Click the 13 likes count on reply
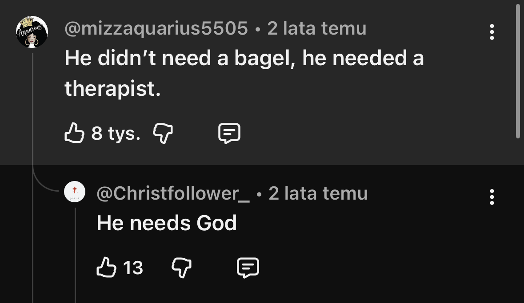 pyautogui.click(x=133, y=268)
